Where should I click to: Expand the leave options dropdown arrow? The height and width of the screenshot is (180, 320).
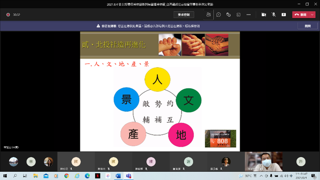312,15
